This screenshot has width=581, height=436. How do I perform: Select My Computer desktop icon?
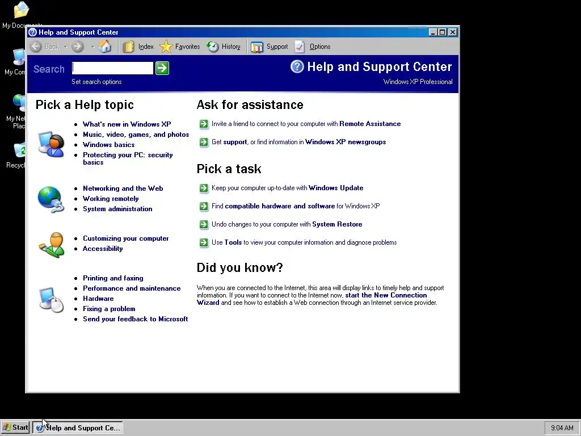15,61
